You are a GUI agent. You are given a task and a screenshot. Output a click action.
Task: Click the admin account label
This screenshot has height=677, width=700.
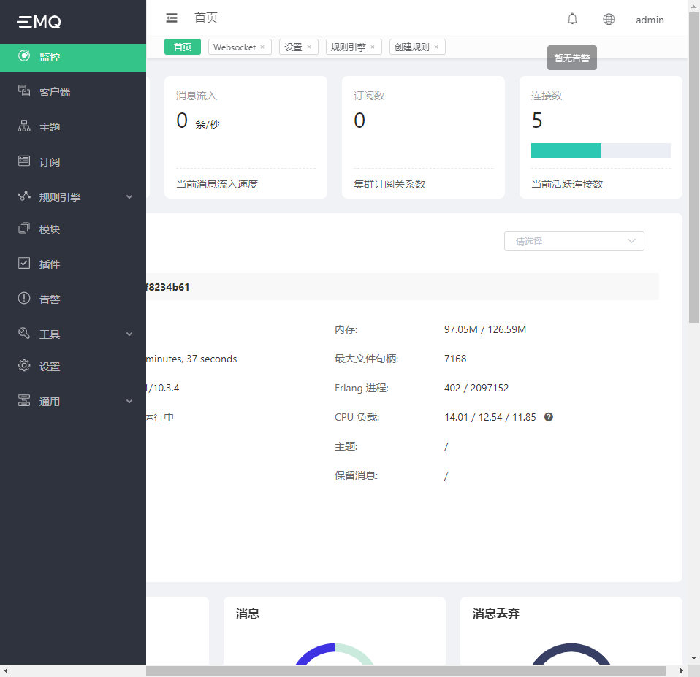click(650, 19)
